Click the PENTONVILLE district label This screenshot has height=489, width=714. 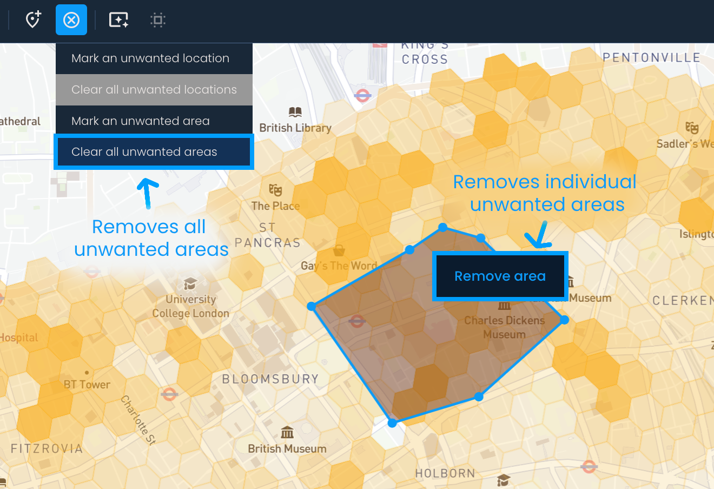(x=651, y=57)
